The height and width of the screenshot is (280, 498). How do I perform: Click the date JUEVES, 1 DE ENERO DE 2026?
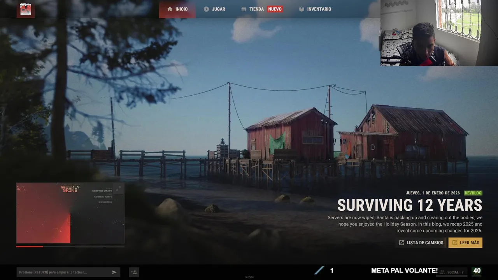433,193
